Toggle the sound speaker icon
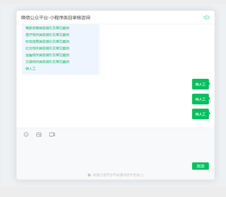The width and height of the screenshot is (226, 197). [207, 17]
